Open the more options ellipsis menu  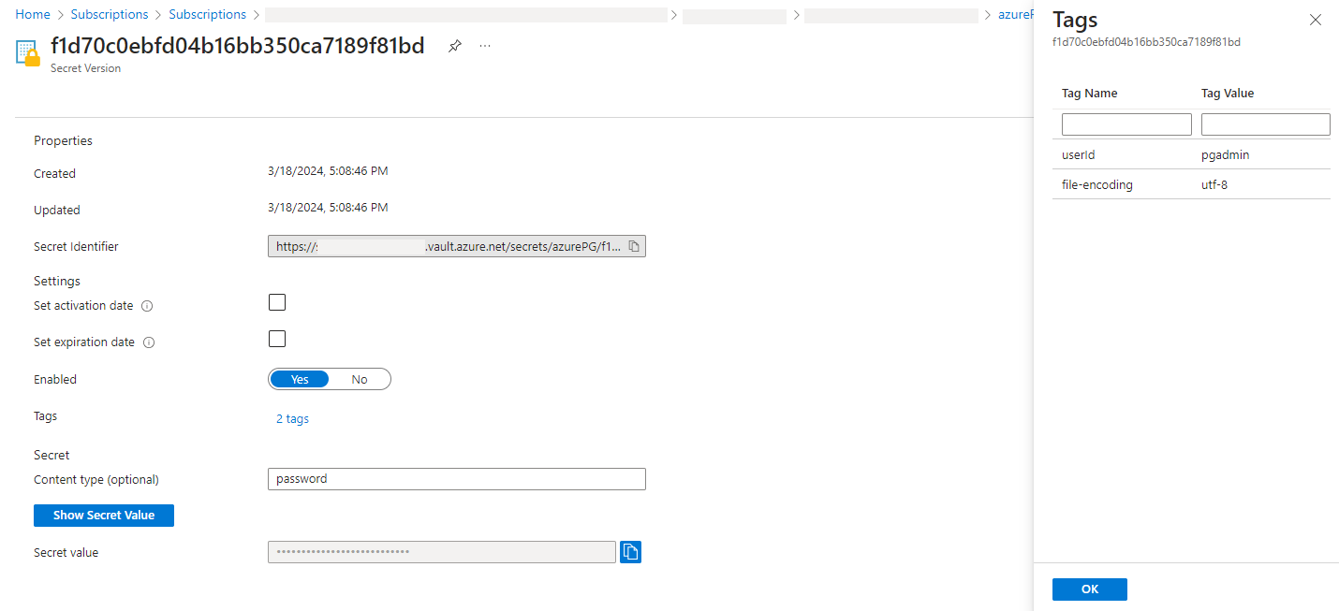point(485,46)
